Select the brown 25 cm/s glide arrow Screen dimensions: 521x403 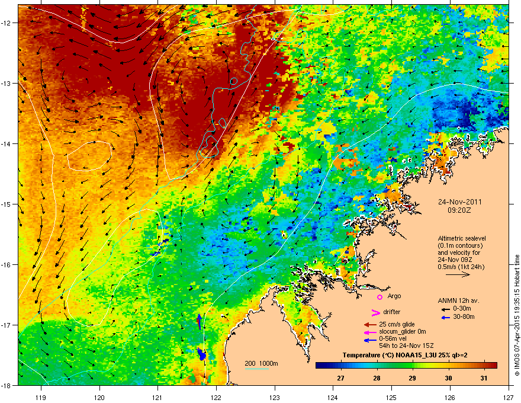370,325
